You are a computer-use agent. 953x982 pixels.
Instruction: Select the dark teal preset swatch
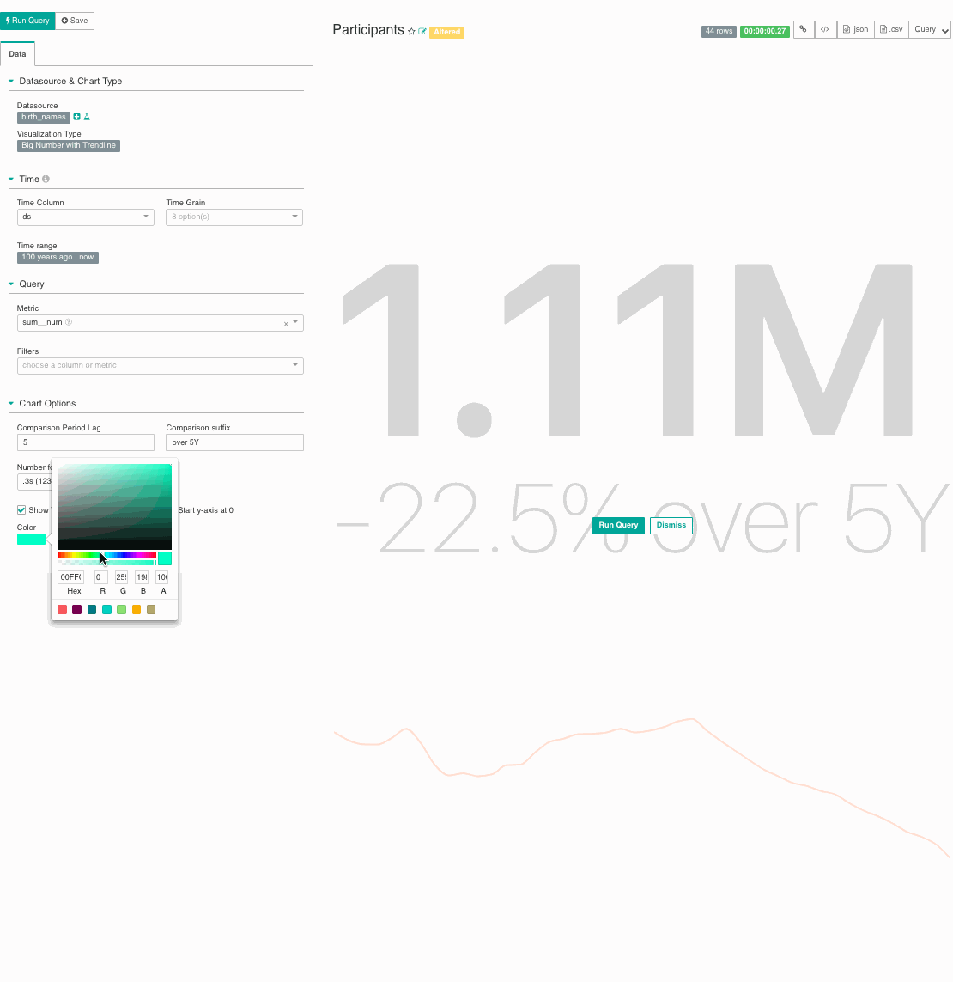[92, 609]
